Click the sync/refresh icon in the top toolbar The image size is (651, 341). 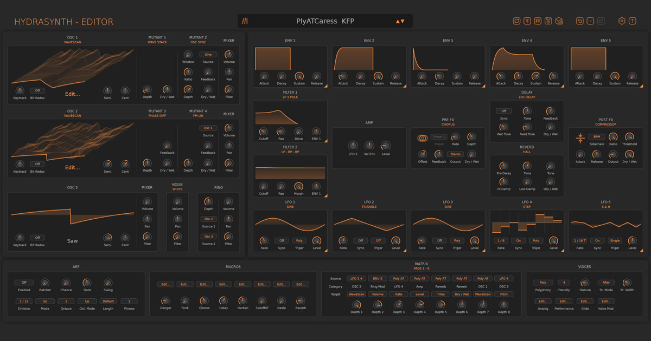coord(517,21)
